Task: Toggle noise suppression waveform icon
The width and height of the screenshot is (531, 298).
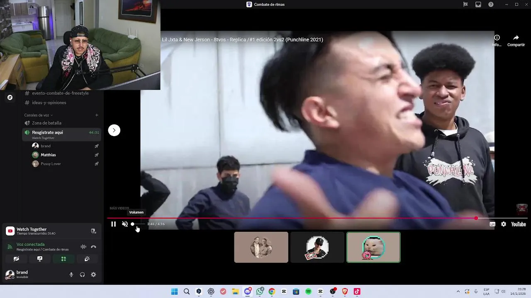Action: tap(83, 247)
